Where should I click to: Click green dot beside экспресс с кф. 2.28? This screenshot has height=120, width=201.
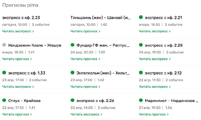[141, 45]
